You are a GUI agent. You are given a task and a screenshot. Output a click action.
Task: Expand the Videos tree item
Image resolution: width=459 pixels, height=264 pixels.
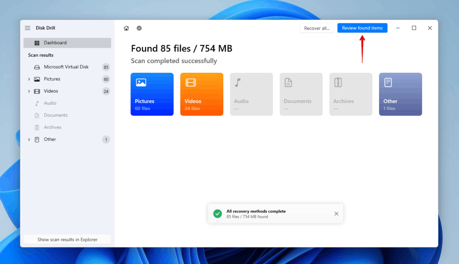coord(29,91)
